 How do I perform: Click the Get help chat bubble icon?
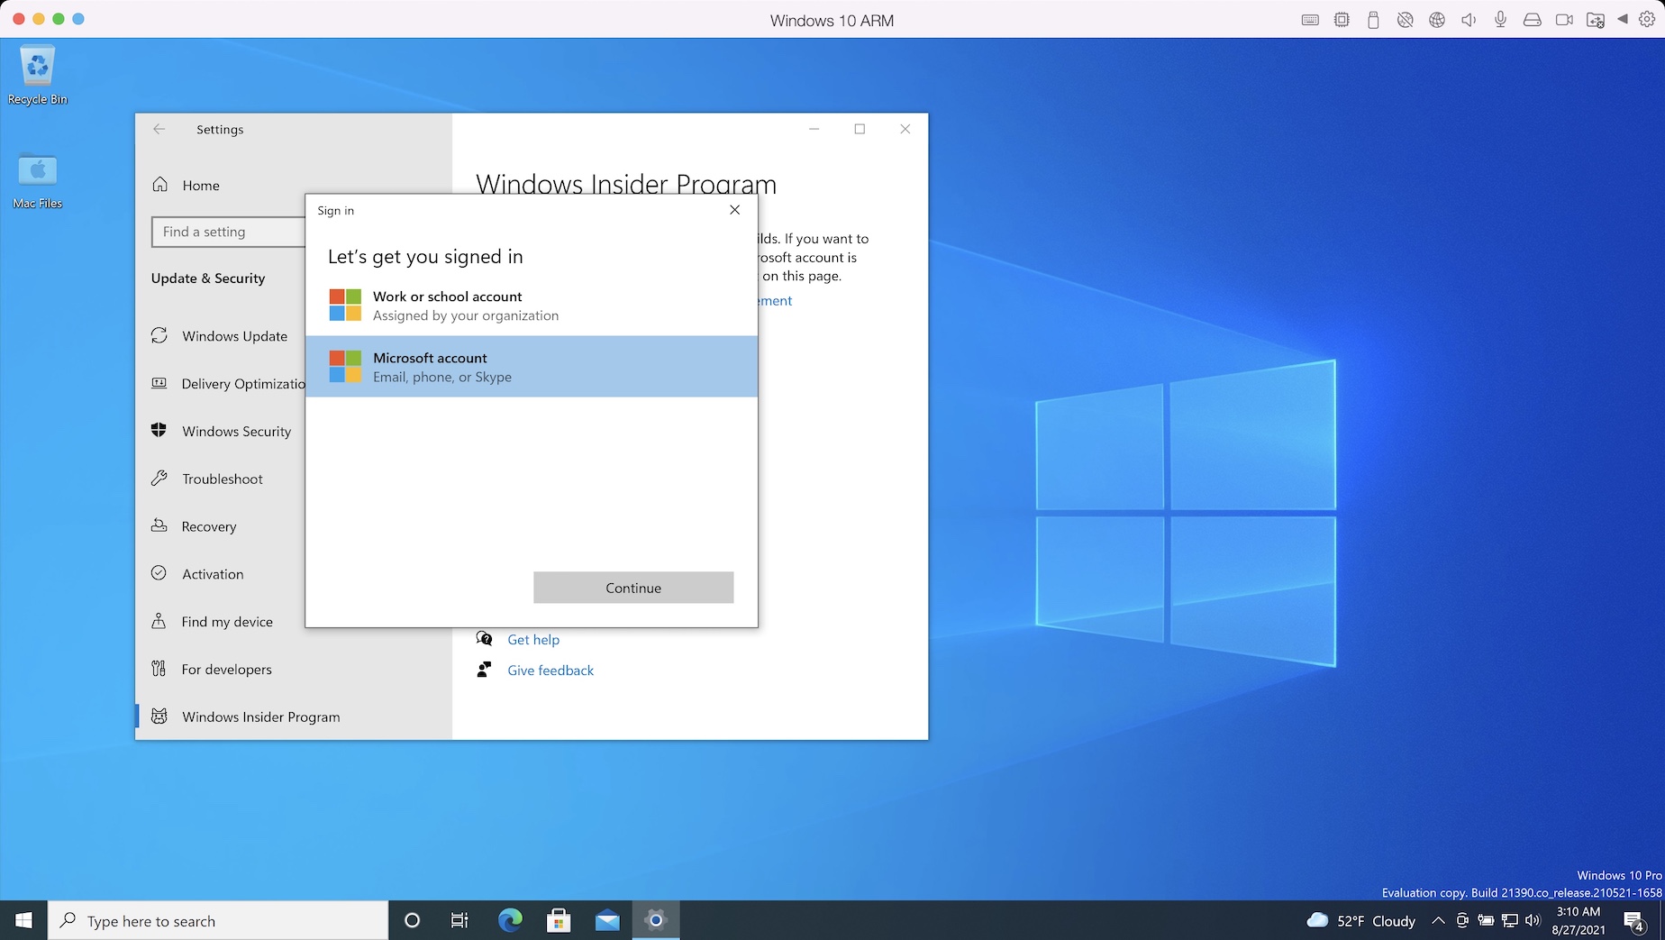point(484,639)
